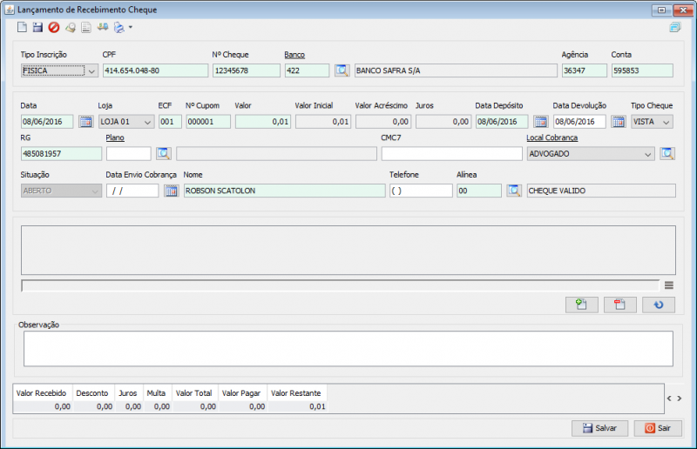This screenshot has width=697, height=449.
Task: Click the money transfer toolbar icon
Action: (x=103, y=27)
